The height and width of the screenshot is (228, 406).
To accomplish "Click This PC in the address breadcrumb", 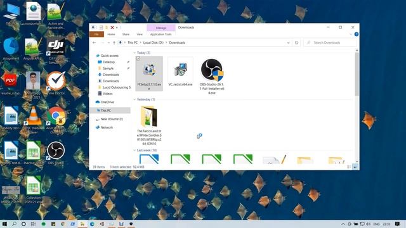I will pos(133,42).
